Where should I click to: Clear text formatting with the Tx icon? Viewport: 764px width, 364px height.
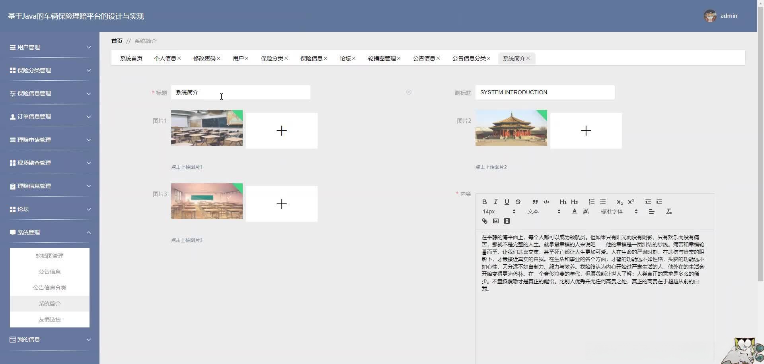coord(668,211)
